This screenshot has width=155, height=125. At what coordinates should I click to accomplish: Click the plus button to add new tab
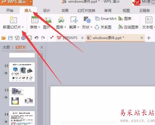tap(149, 38)
